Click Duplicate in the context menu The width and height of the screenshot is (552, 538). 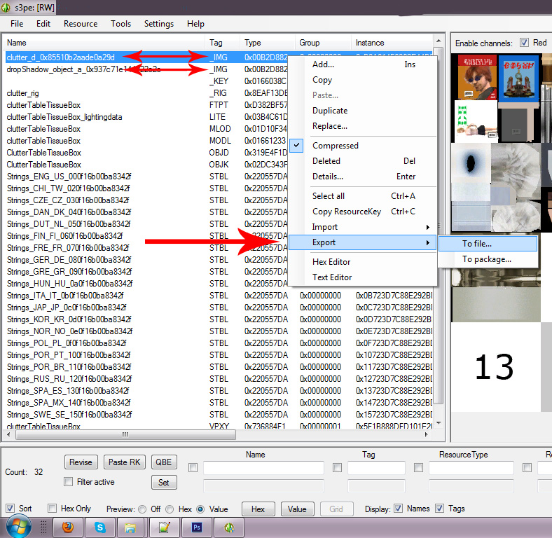coord(329,111)
